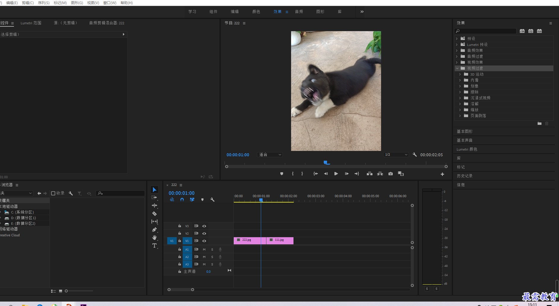Open the 1/2 playback resolution dropdown
The image size is (559, 306).
coord(396,154)
